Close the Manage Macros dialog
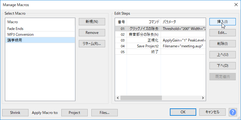 236,5
